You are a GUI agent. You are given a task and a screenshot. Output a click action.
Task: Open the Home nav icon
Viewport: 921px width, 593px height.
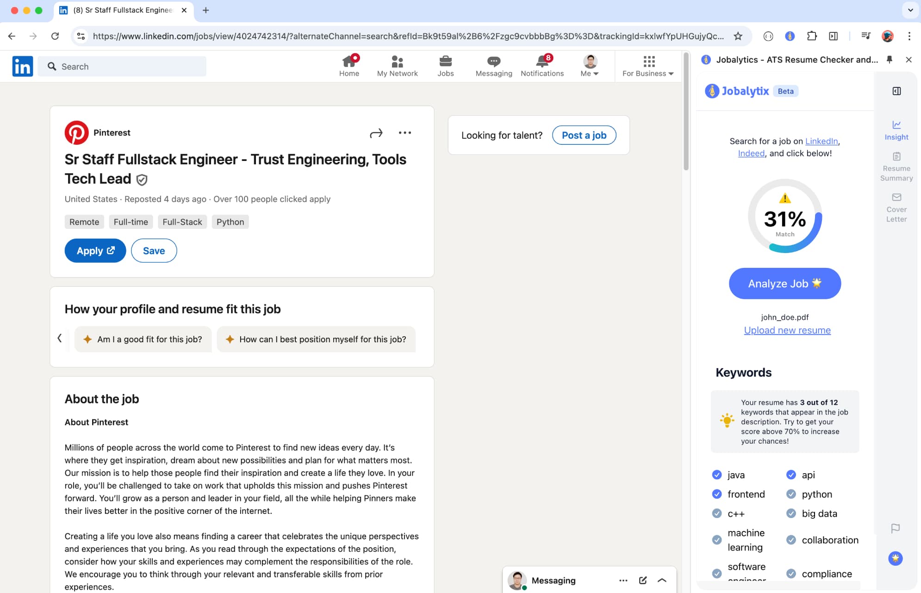click(349, 66)
